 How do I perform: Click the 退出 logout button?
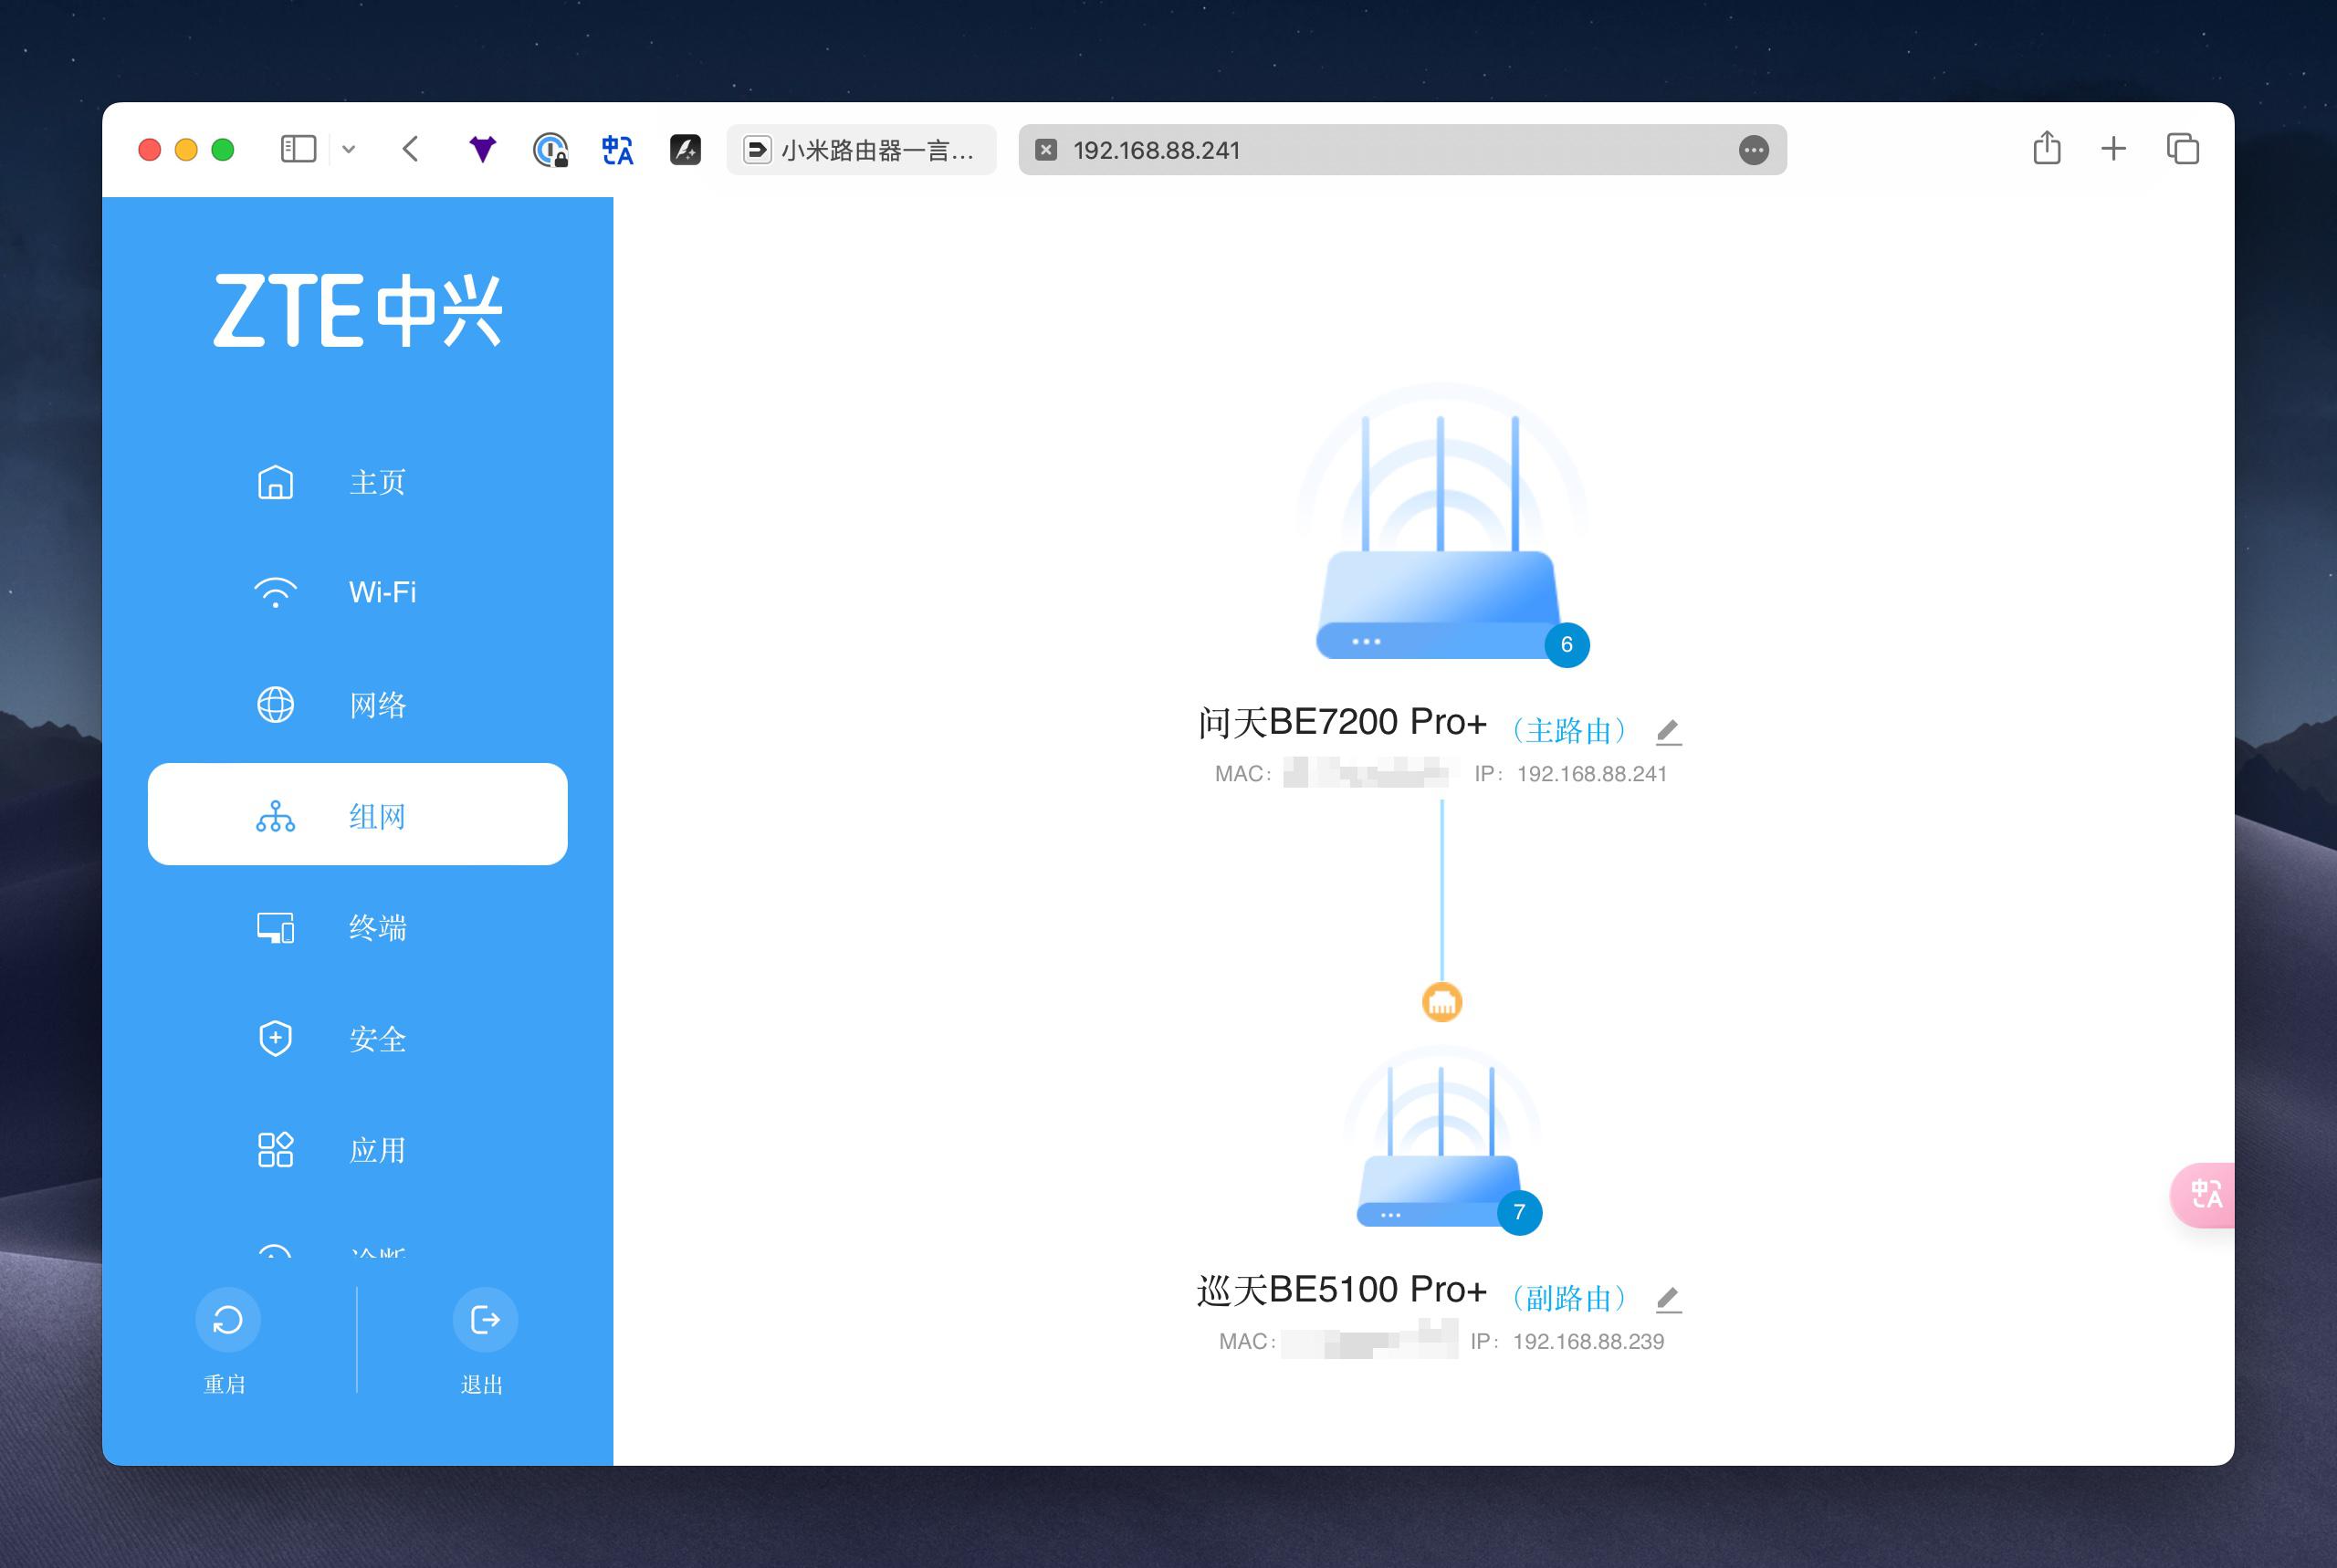point(484,1320)
